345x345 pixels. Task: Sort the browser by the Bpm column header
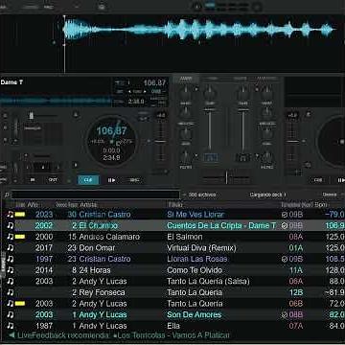[x=320, y=205]
